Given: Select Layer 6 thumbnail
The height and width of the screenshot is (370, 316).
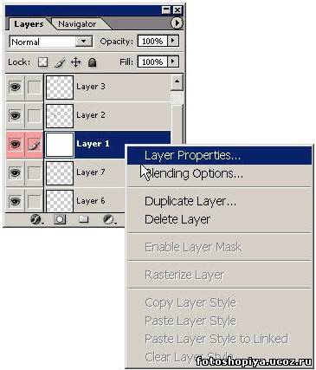Looking at the screenshot, I should [60, 201].
